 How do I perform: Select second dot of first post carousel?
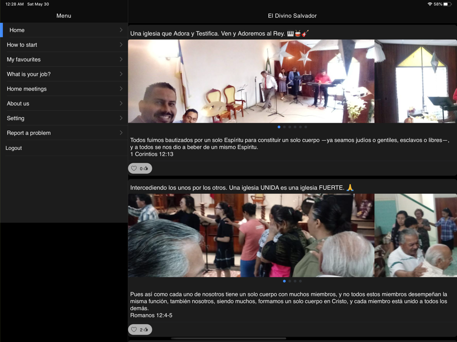click(x=284, y=127)
